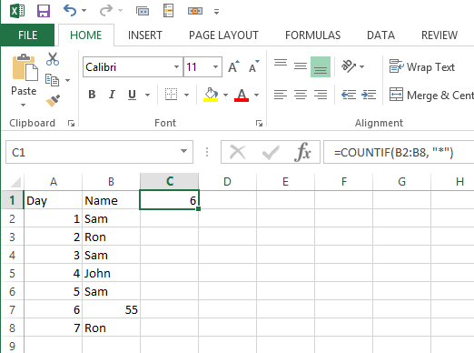Increase the cell indent
The width and height of the screenshot is (474, 353).
[369, 95]
